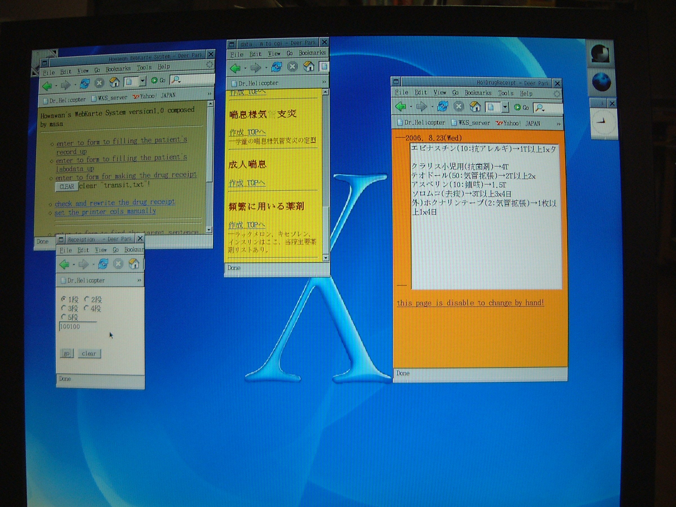Click Stop icon in data cgi window
Viewport: 676px width, 507px height.
(292, 66)
